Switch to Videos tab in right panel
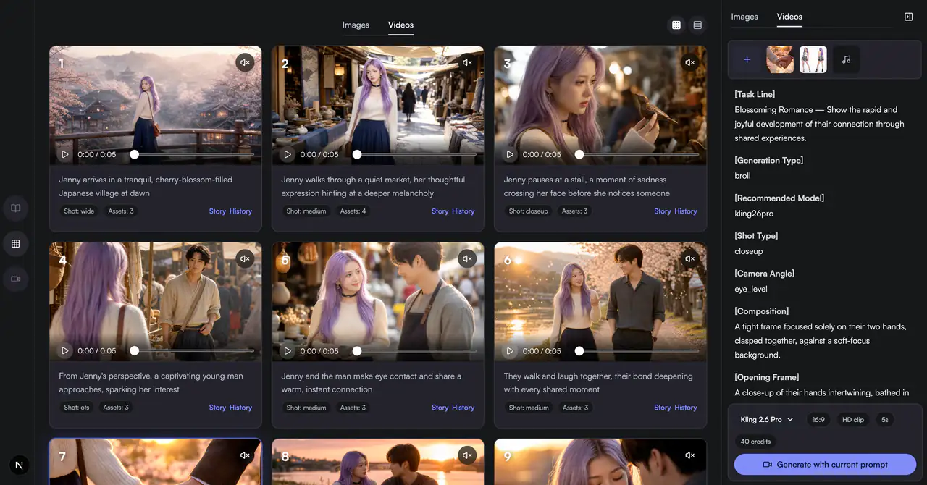The image size is (927, 485). coord(789,17)
